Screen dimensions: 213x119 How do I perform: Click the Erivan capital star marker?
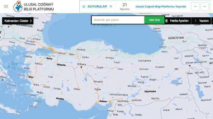(190, 66)
